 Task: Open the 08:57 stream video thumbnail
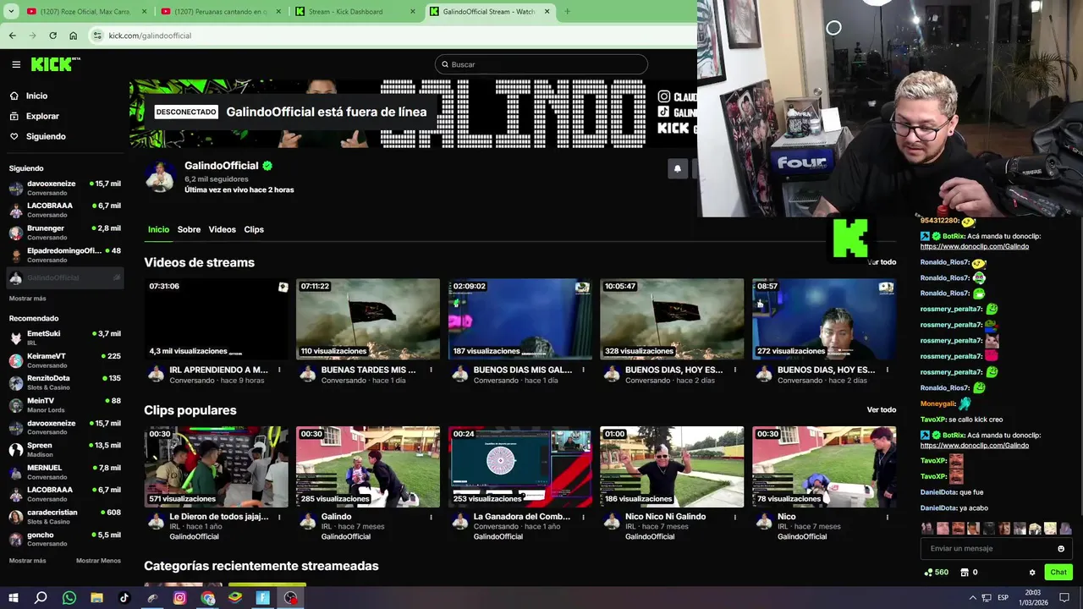click(824, 319)
